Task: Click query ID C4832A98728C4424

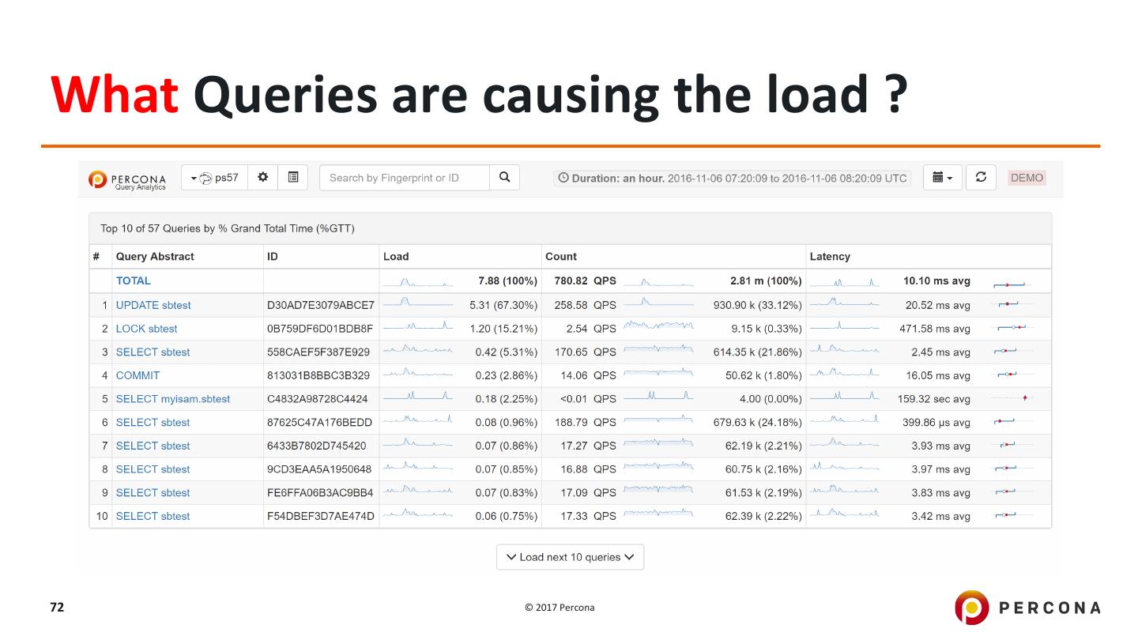Action: pyautogui.click(x=318, y=399)
